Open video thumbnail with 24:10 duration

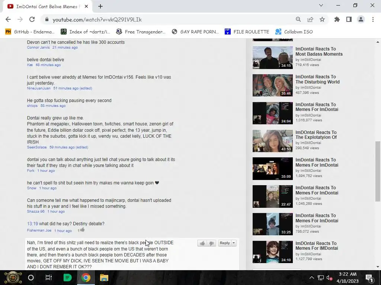[273, 252]
